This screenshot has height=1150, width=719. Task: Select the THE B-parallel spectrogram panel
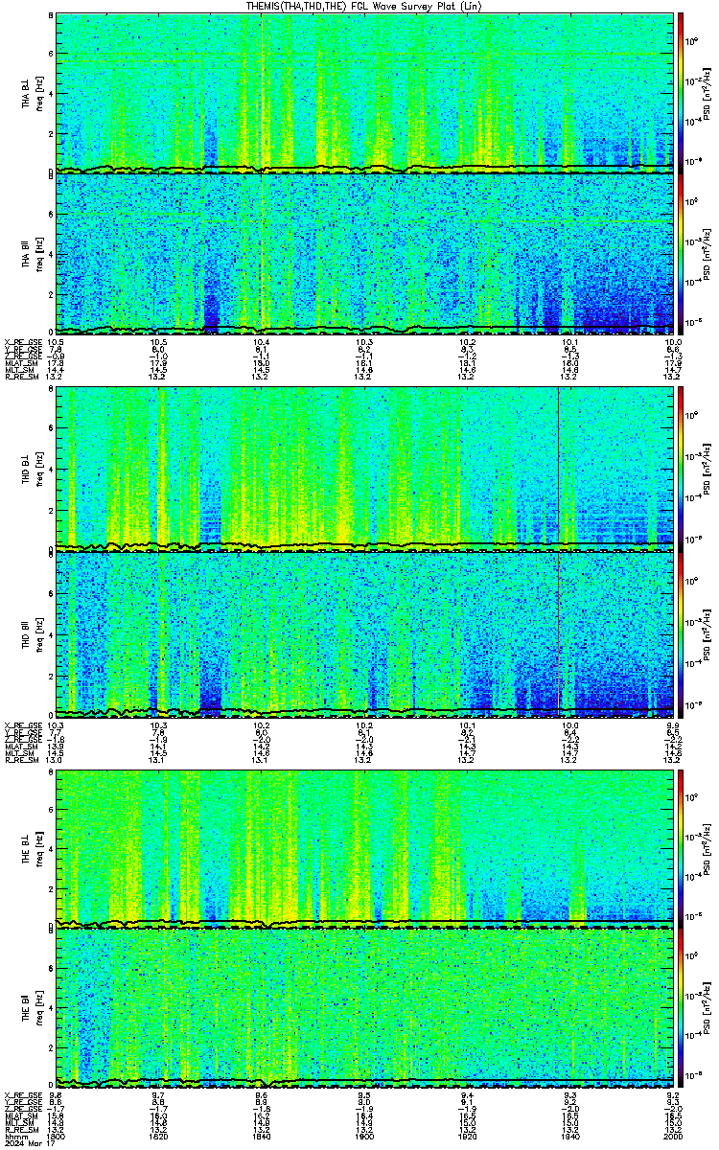coord(365,1008)
